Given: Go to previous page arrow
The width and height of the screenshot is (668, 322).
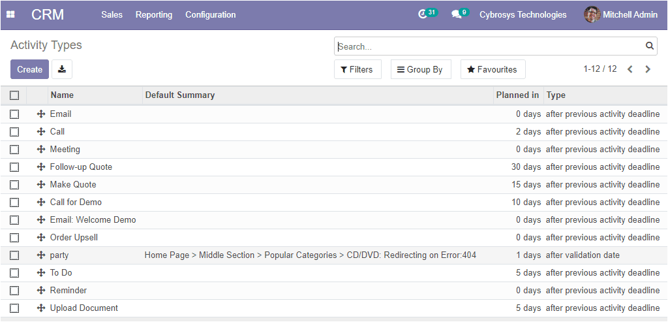Looking at the screenshot, I should click(630, 69).
